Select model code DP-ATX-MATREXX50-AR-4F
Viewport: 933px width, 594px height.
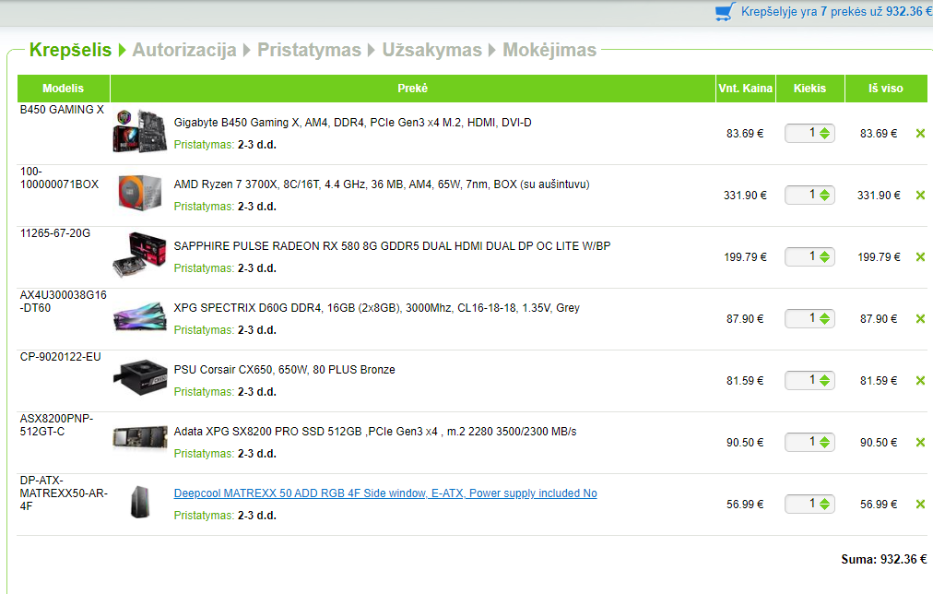coord(64,493)
